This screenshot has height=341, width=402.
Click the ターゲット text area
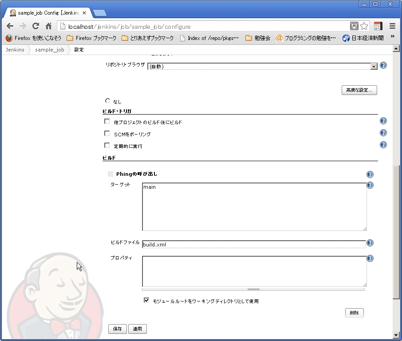click(x=254, y=207)
